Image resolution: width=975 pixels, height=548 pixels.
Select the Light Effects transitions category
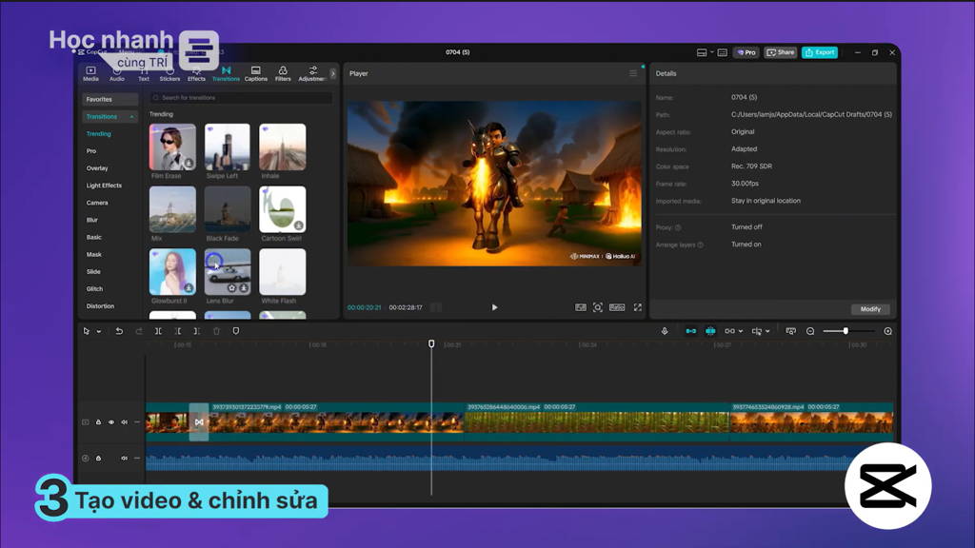coord(104,186)
